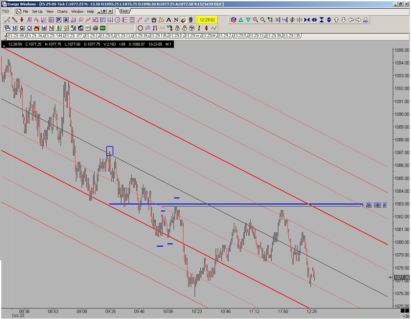
Task: Select the red grid drawing tool
Action: (51, 20)
